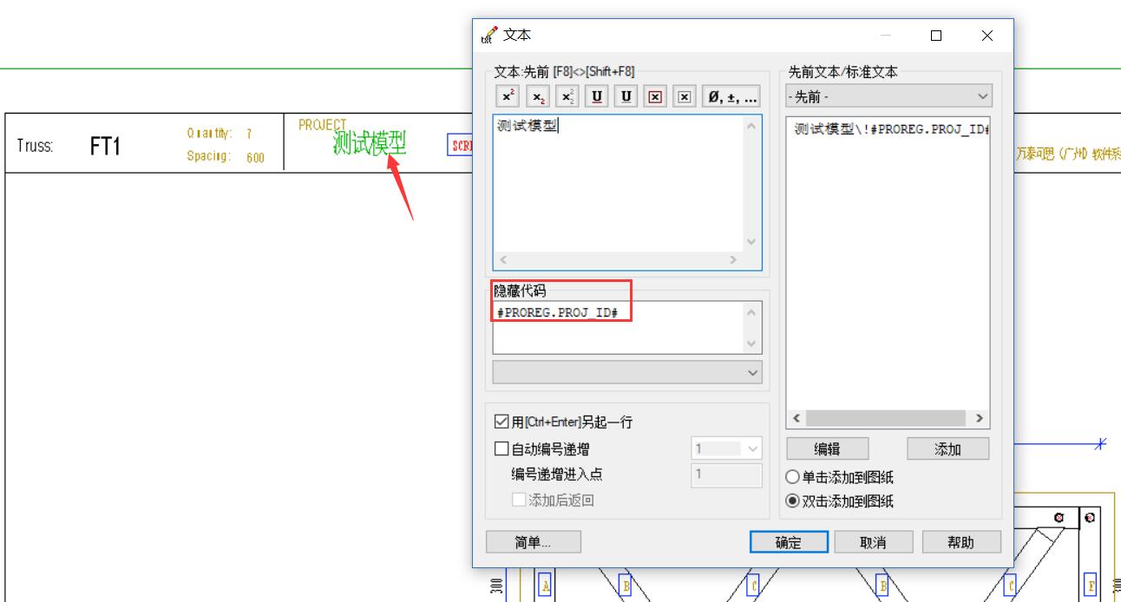Screen dimensions: 1121x602
Task: Click the 文本 dialog title pencil icon
Action: pyautogui.click(x=489, y=36)
